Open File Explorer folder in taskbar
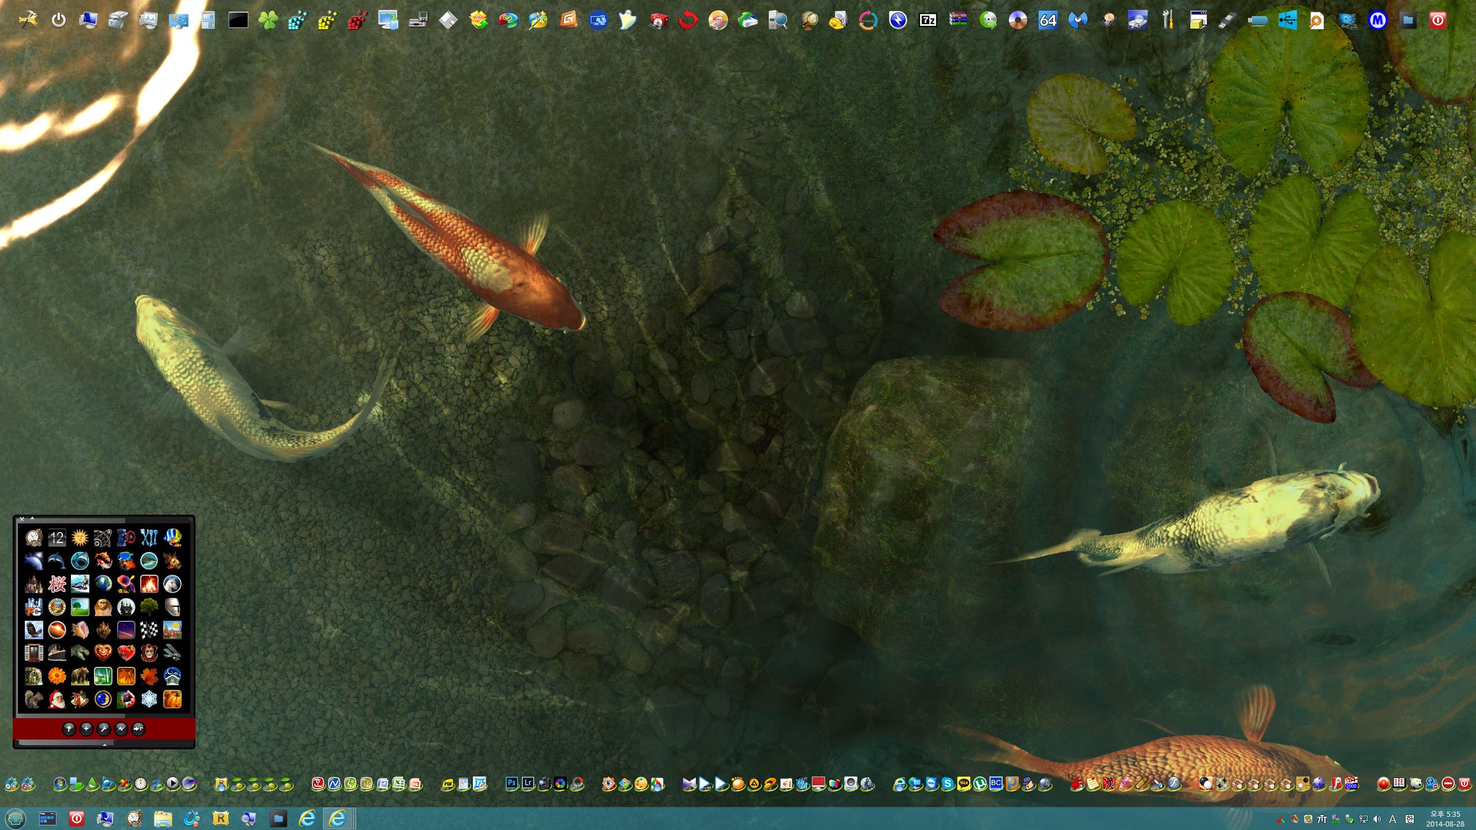This screenshot has width=1476, height=830. click(163, 818)
